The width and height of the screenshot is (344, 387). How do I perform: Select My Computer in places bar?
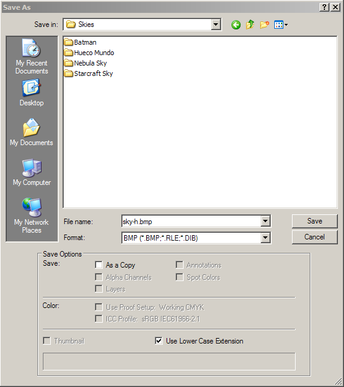point(32,173)
